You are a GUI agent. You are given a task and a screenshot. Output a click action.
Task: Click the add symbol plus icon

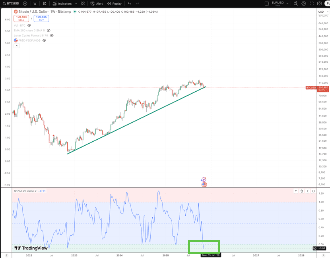25,4
